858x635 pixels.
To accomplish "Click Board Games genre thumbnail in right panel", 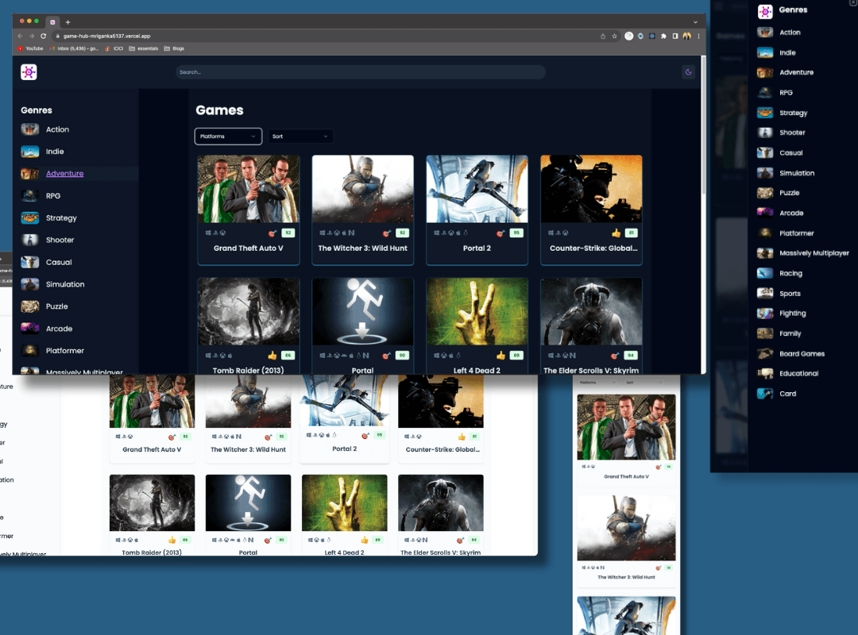I will pyautogui.click(x=765, y=354).
